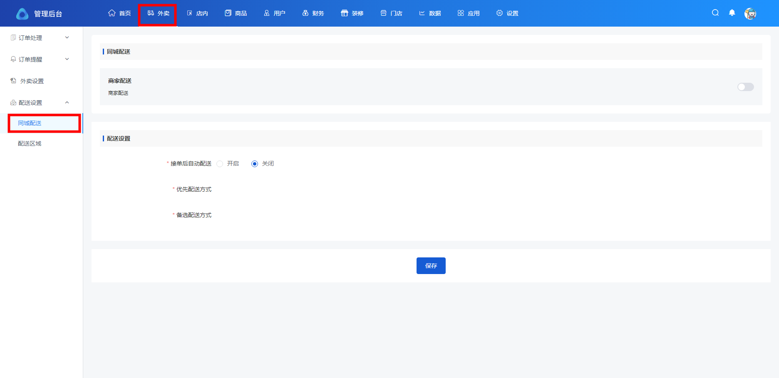Click the 数据 chart icon
Screen dimensions: 779x378
pyautogui.click(x=422, y=13)
